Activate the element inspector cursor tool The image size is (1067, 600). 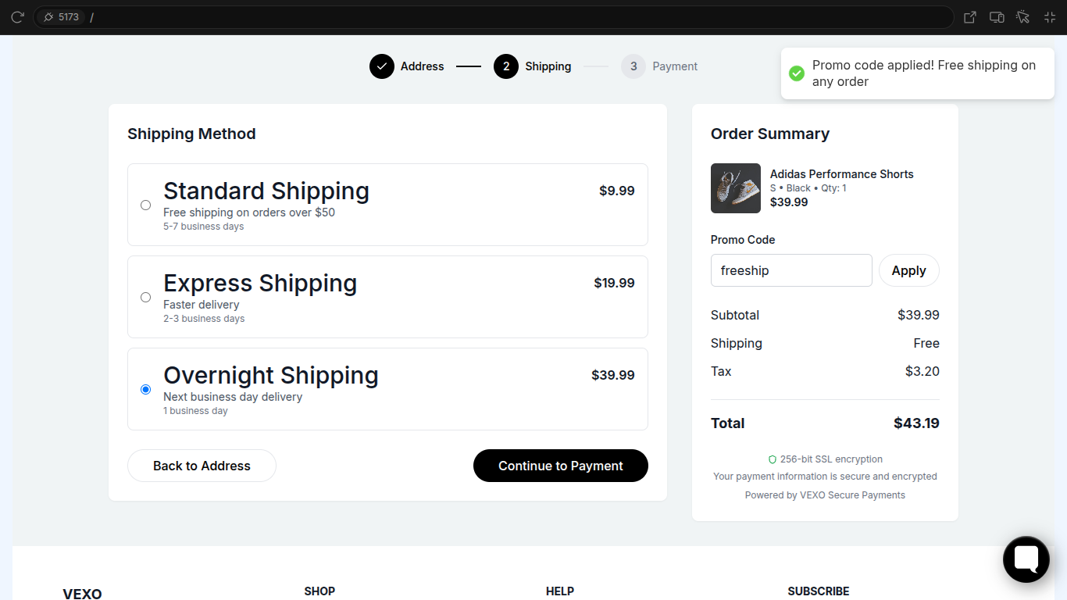pyautogui.click(x=1022, y=16)
